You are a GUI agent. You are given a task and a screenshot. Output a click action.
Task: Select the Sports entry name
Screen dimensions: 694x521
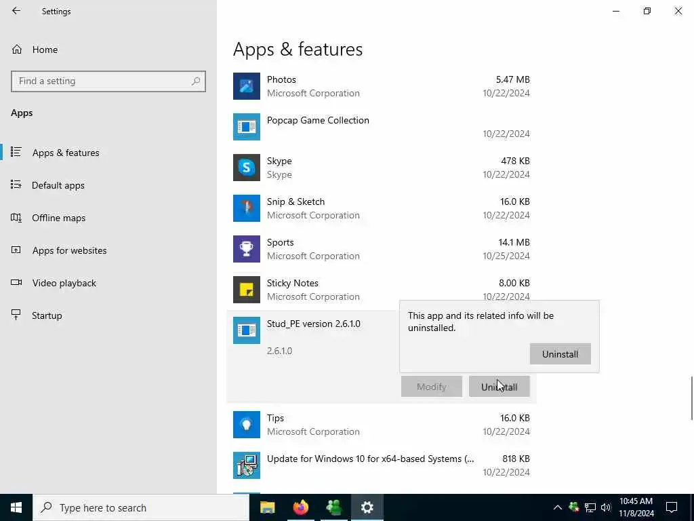click(x=280, y=242)
